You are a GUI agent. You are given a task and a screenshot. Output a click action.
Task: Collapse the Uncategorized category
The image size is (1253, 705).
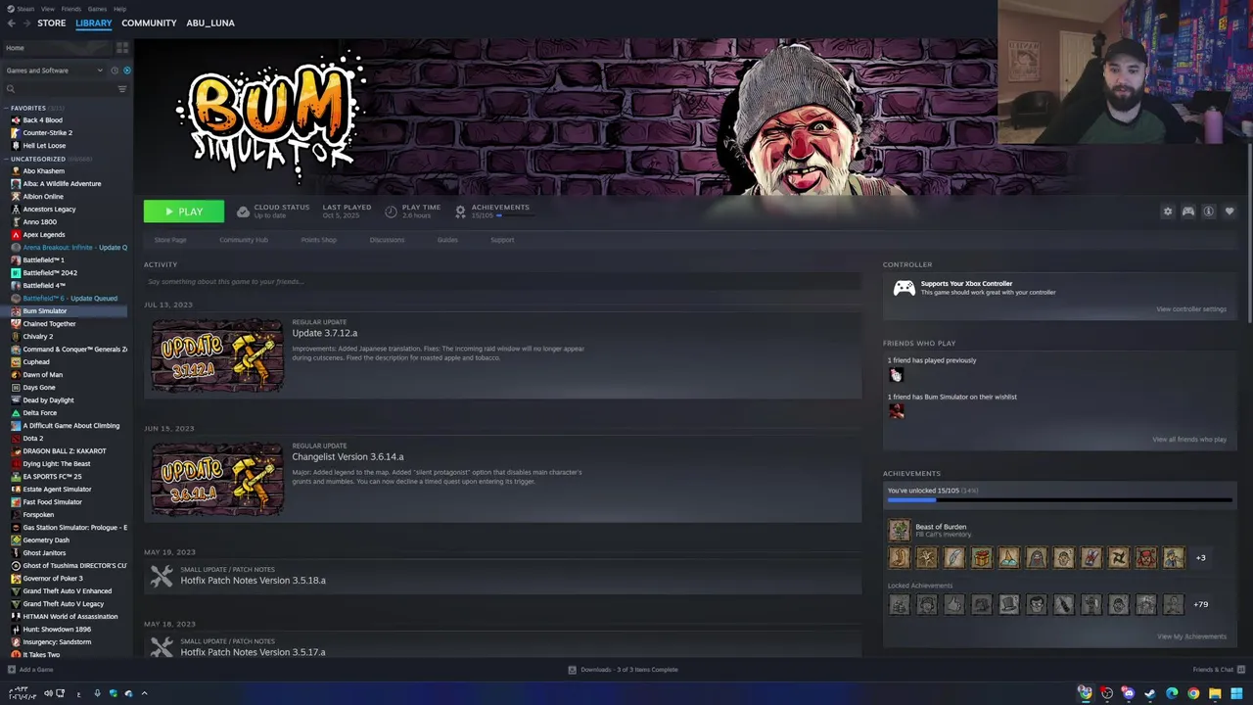[7, 159]
